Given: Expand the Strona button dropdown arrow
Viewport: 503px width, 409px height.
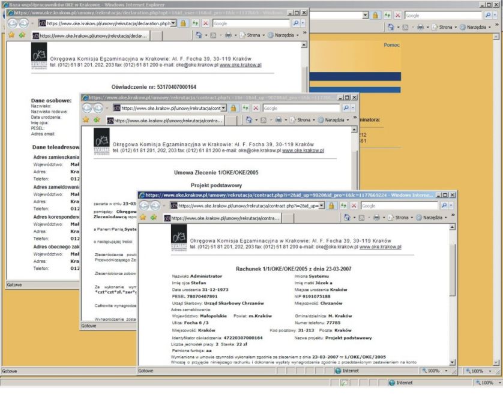Looking at the screenshot, I should (x=412, y=216).
